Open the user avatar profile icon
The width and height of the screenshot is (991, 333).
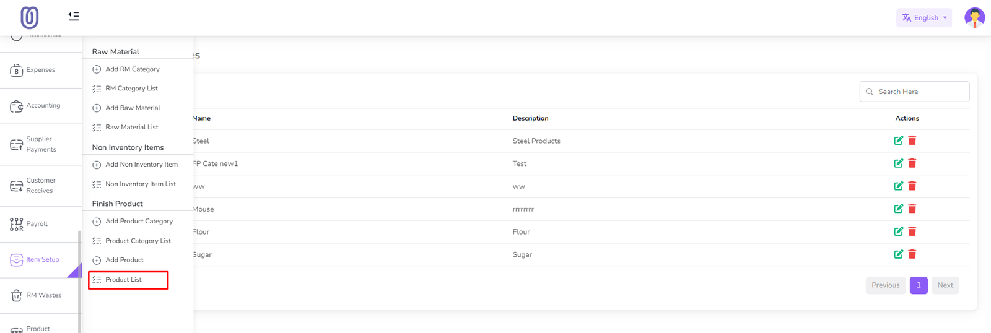click(974, 17)
